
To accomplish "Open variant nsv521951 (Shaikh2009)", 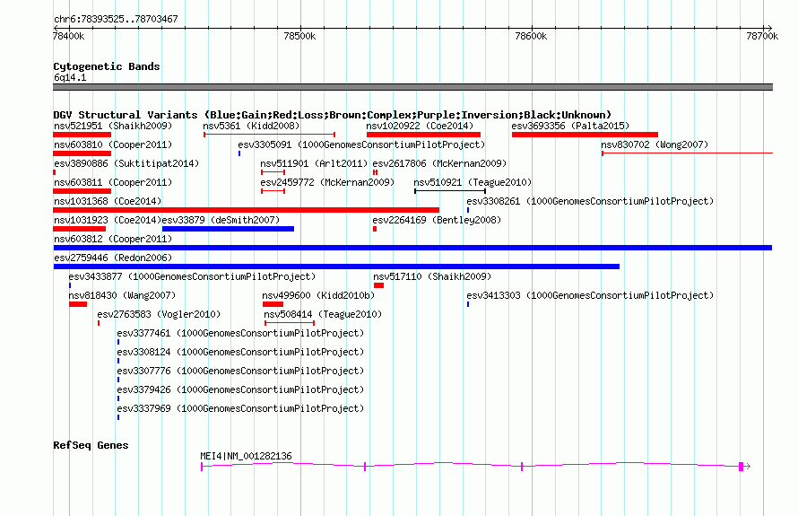I will [113, 126].
